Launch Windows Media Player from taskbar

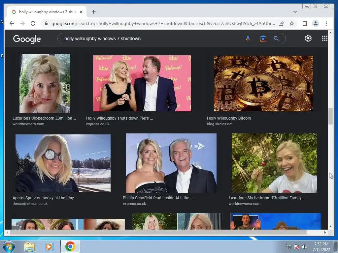coord(49,247)
